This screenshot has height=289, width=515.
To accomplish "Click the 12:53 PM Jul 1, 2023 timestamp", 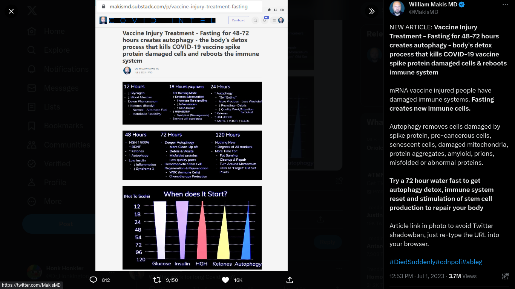I will (x=417, y=276).
